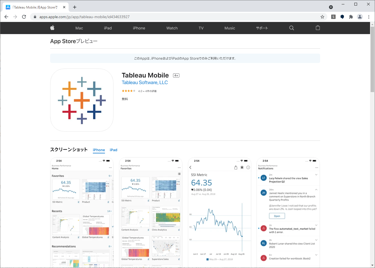Click the Chrome profile avatar icon
Image resolution: width=375 pixels, height=268 pixels.
point(360,17)
